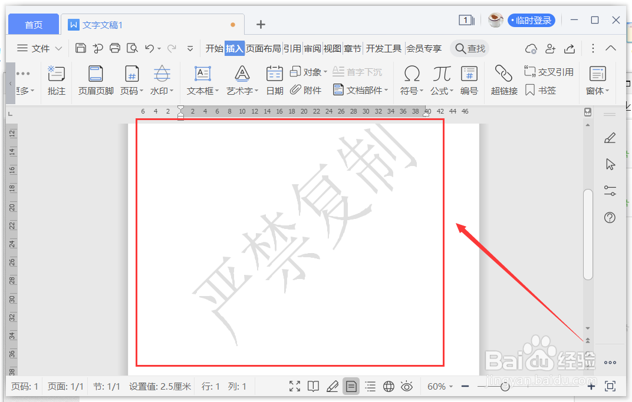Click the 临时登录 login button
The width and height of the screenshot is (632, 402).
[x=531, y=20]
